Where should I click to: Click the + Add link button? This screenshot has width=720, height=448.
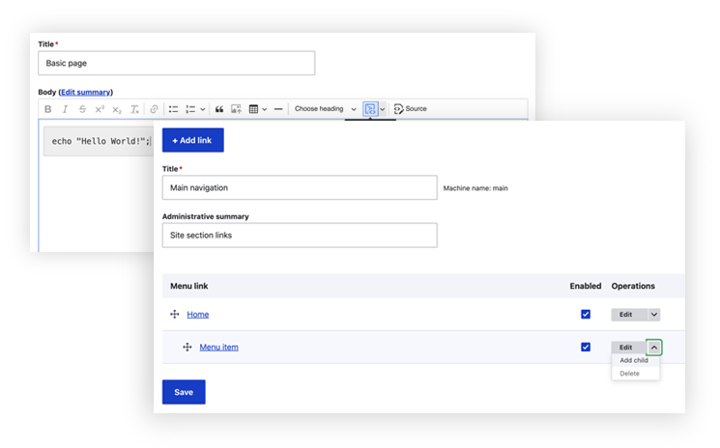click(192, 140)
